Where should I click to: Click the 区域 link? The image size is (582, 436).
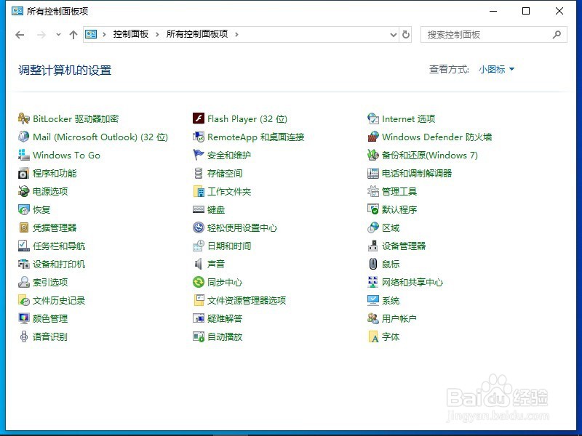391,227
